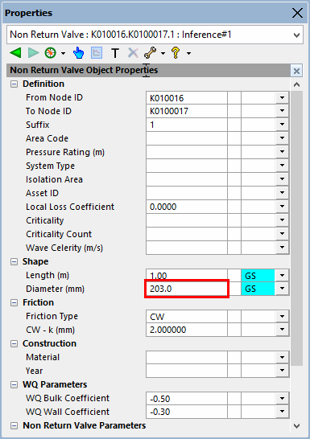Click the Local Loss Coefficient field 0.0000
Screen dimensions: 310x439
click(187, 207)
